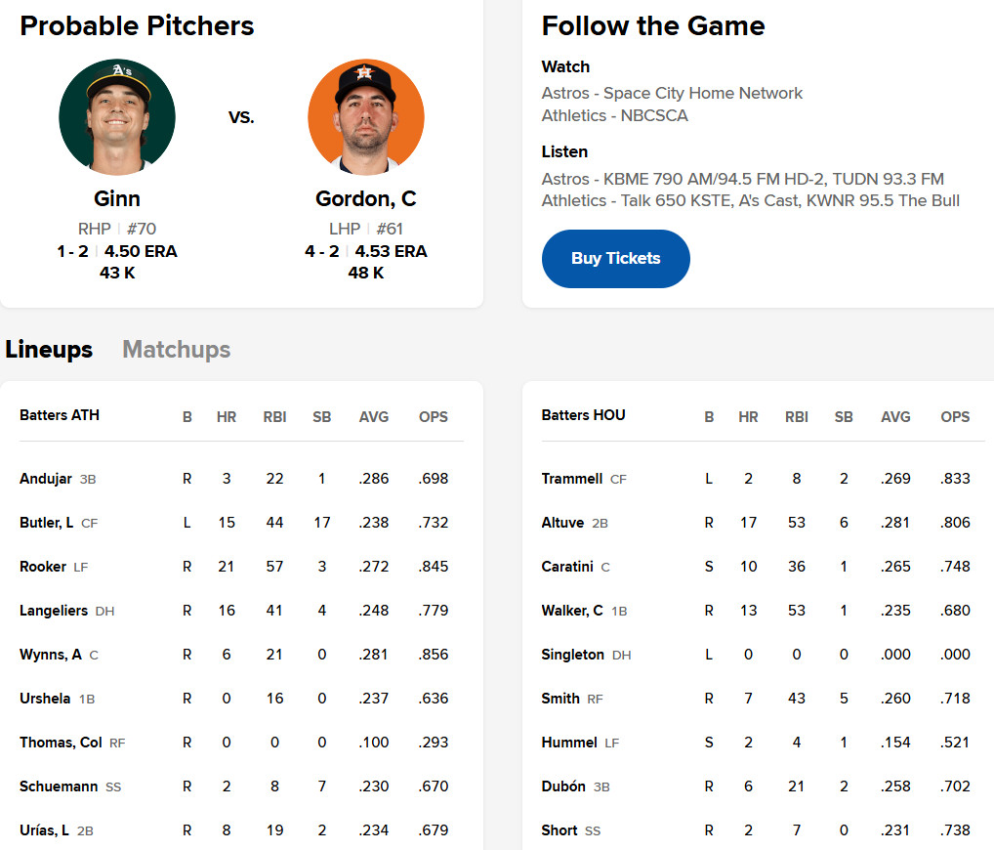Select Langeliers in the batting order
Image resolution: width=994 pixels, height=850 pixels.
click(x=55, y=611)
